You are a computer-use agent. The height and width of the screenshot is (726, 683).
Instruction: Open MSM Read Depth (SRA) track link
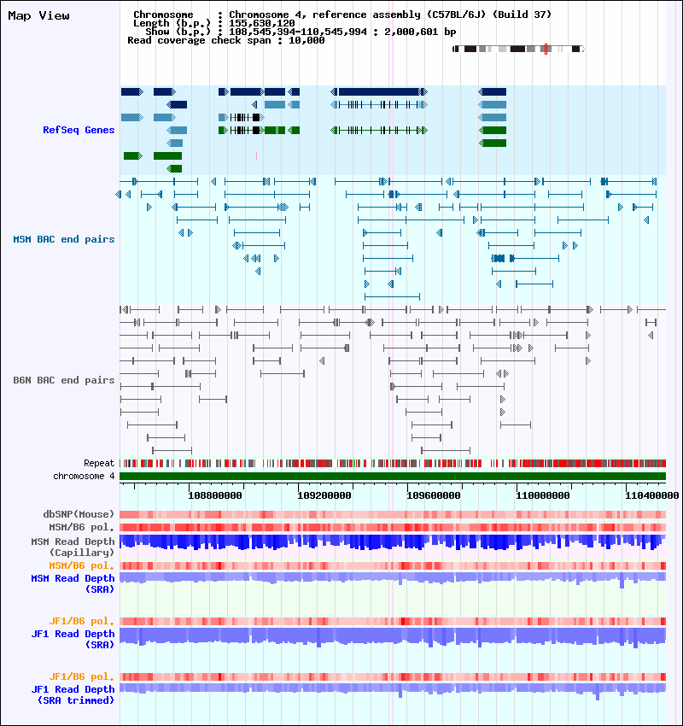pos(73,584)
